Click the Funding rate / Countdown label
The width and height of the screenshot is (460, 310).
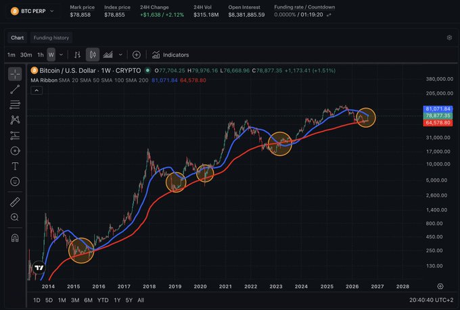[304, 7]
